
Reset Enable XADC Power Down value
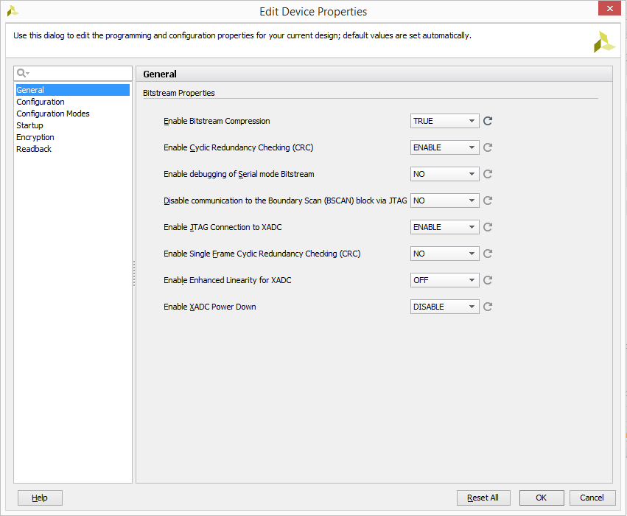pyautogui.click(x=488, y=307)
